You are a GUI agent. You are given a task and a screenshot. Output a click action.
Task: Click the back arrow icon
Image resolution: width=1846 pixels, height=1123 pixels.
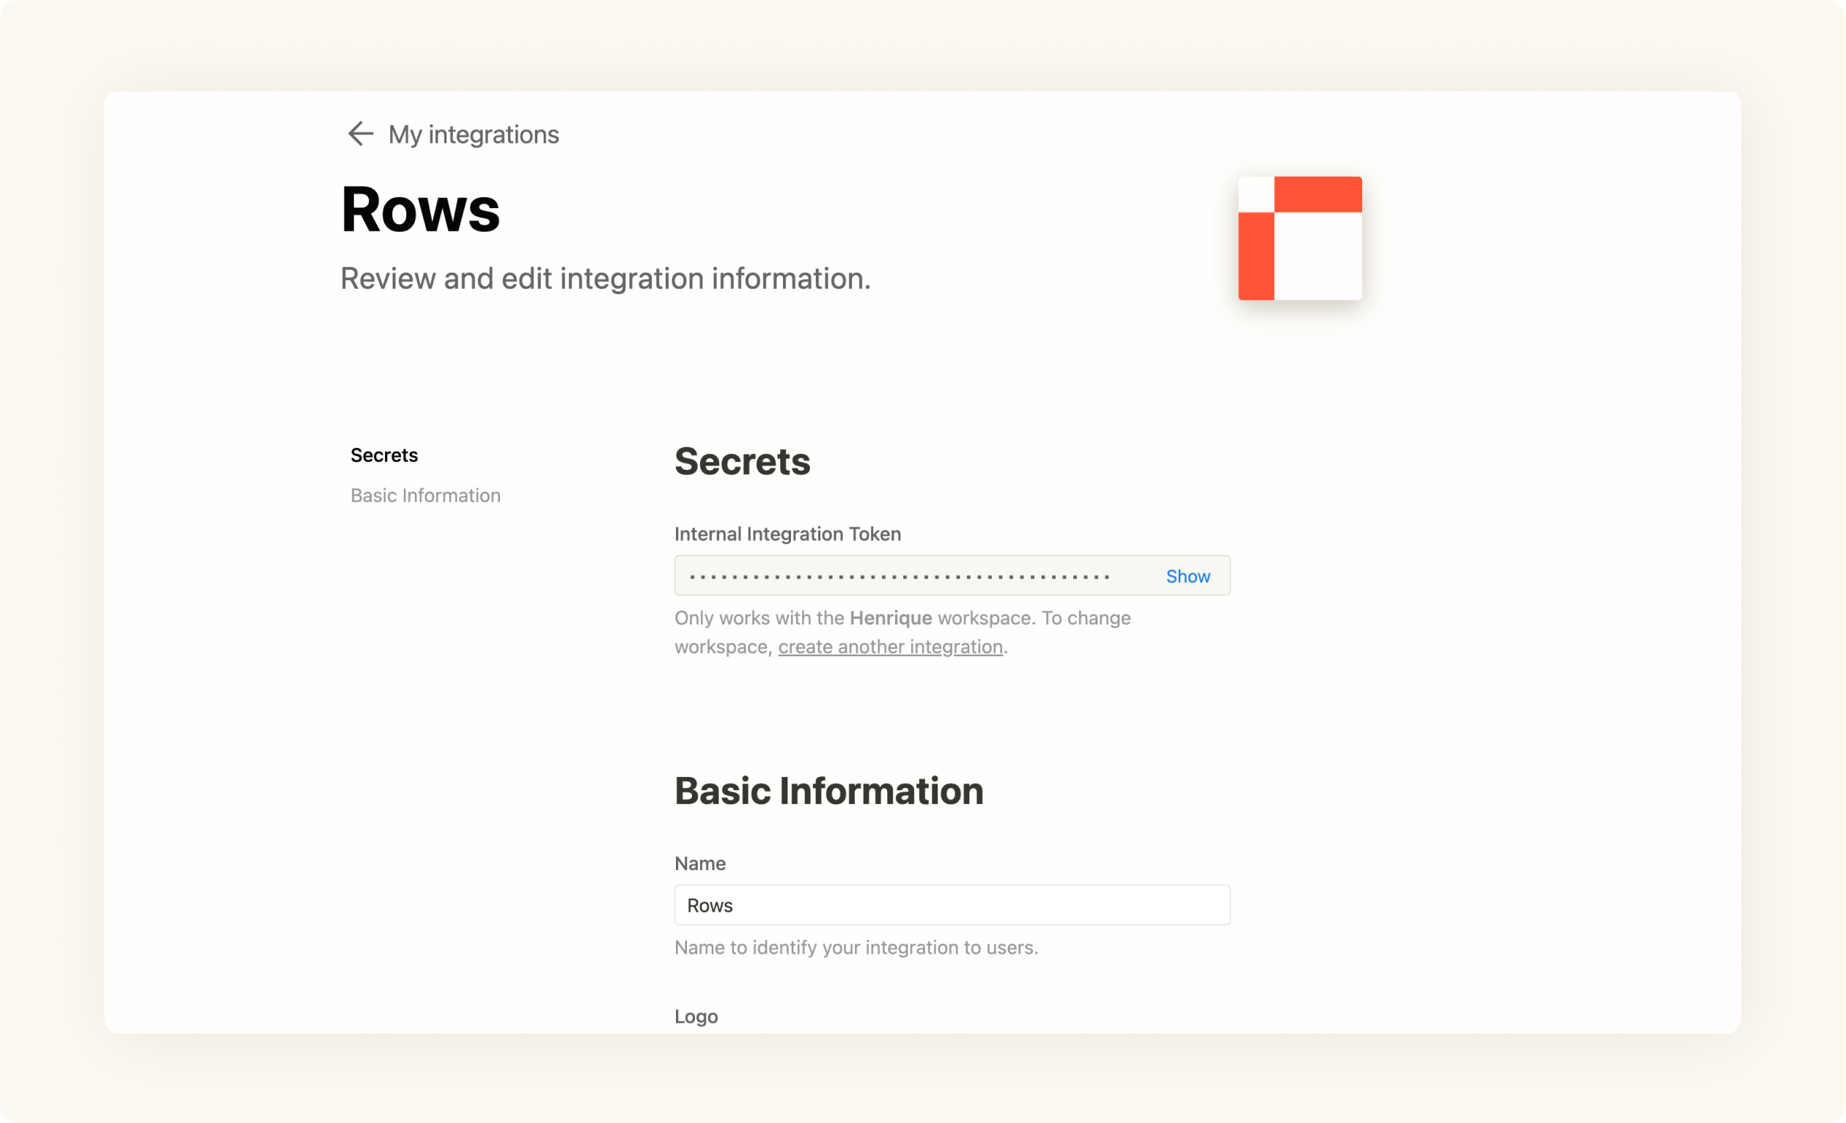(x=361, y=134)
